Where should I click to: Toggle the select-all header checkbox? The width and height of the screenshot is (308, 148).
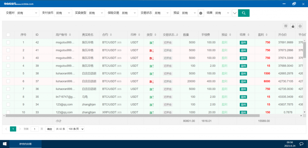point(8,35)
